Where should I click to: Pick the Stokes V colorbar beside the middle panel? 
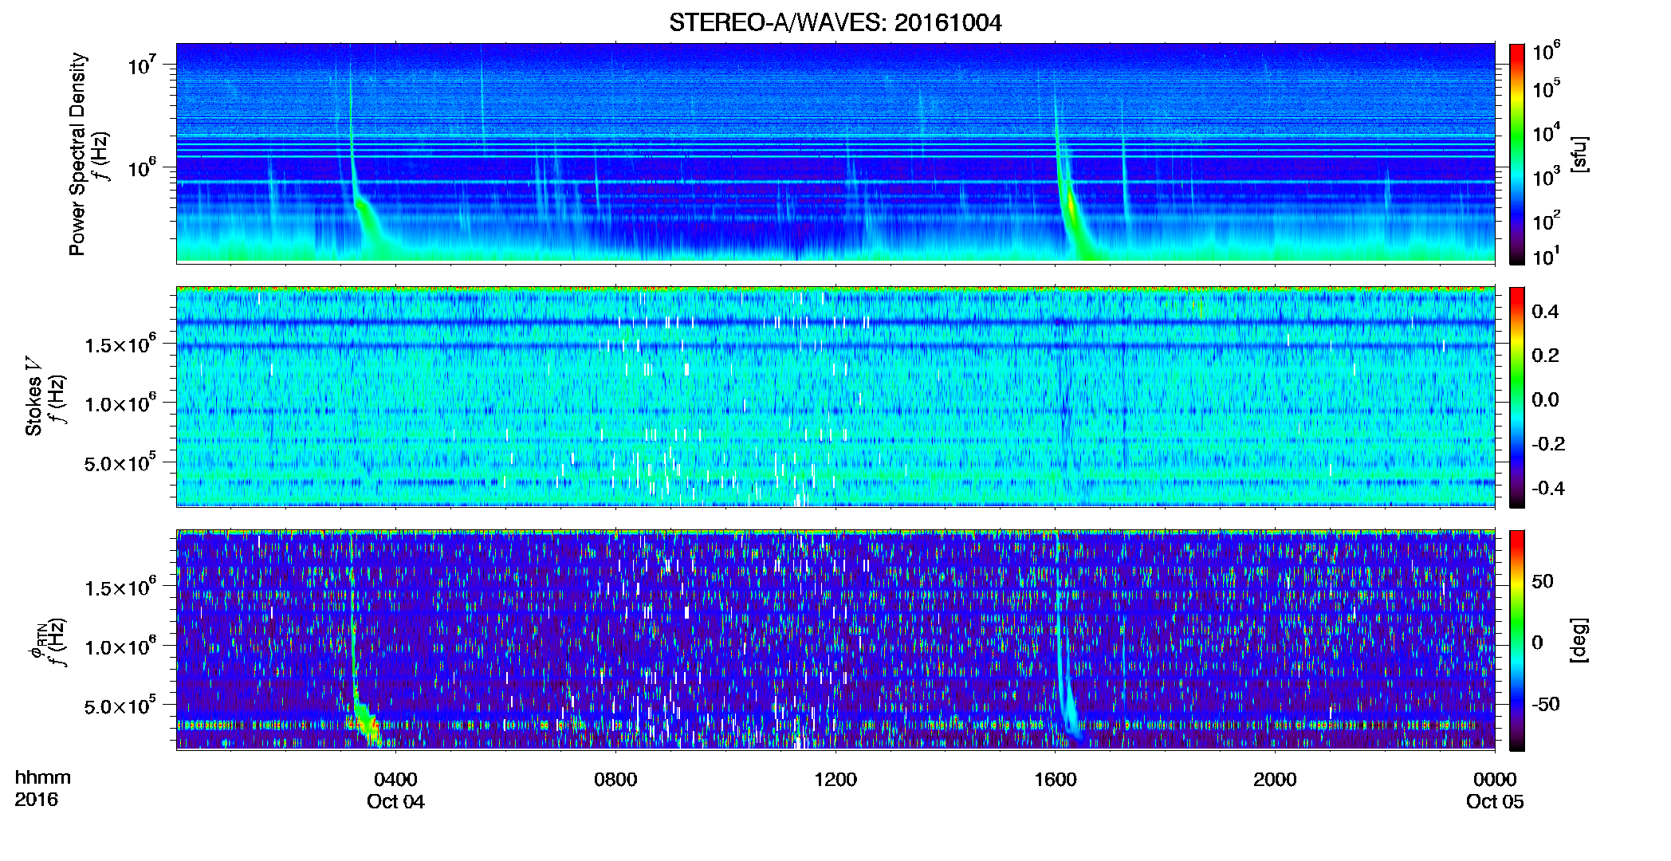tap(1517, 397)
